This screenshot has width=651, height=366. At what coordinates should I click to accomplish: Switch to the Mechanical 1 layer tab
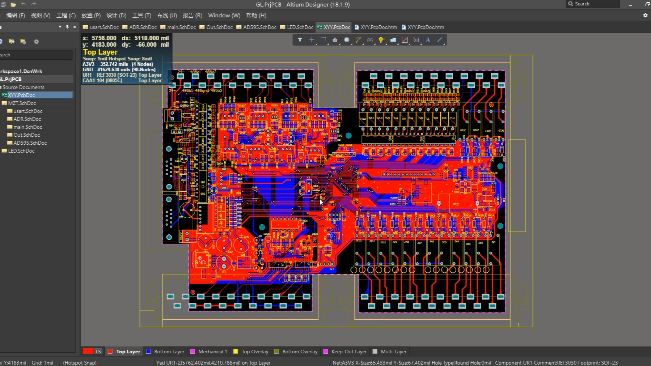point(208,352)
